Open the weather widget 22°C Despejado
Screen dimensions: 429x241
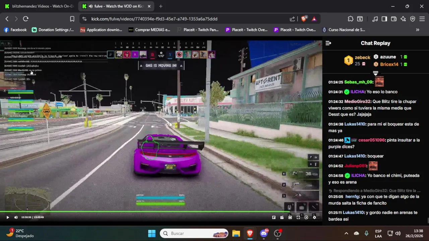coord(20,233)
